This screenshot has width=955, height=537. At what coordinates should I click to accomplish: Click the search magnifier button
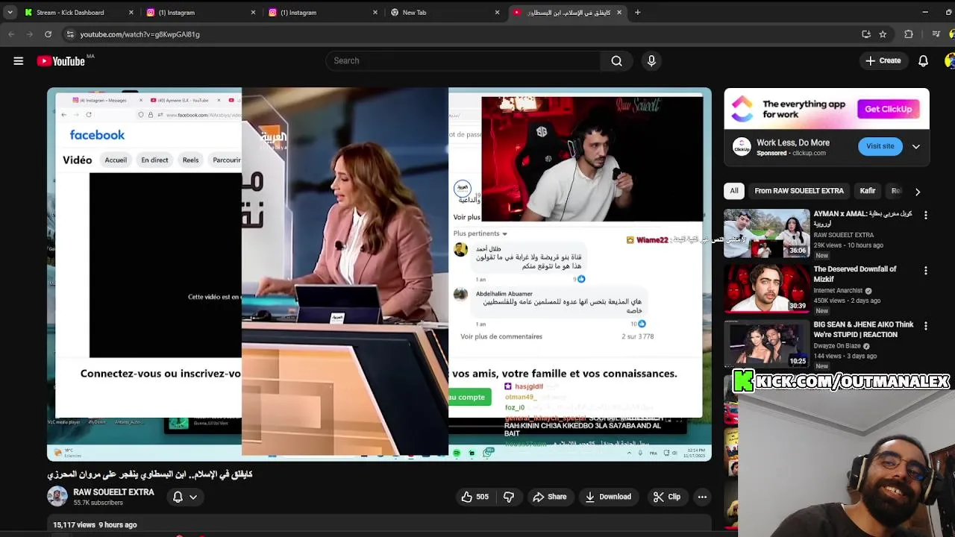pyautogui.click(x=616, y=61)
